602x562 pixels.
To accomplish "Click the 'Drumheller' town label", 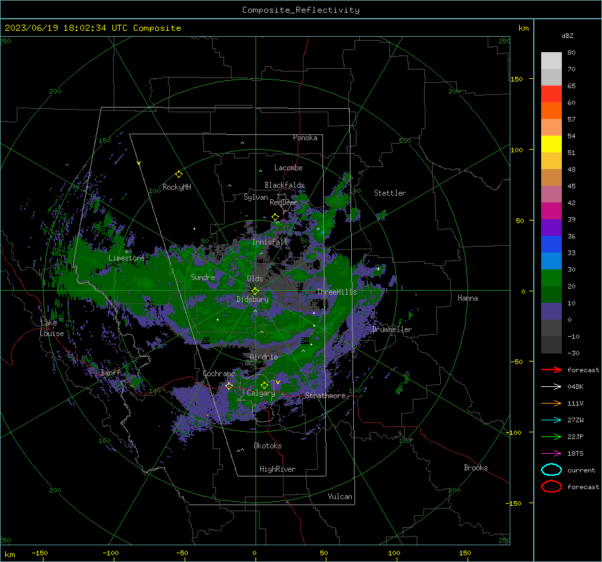I will coord(392,329).
